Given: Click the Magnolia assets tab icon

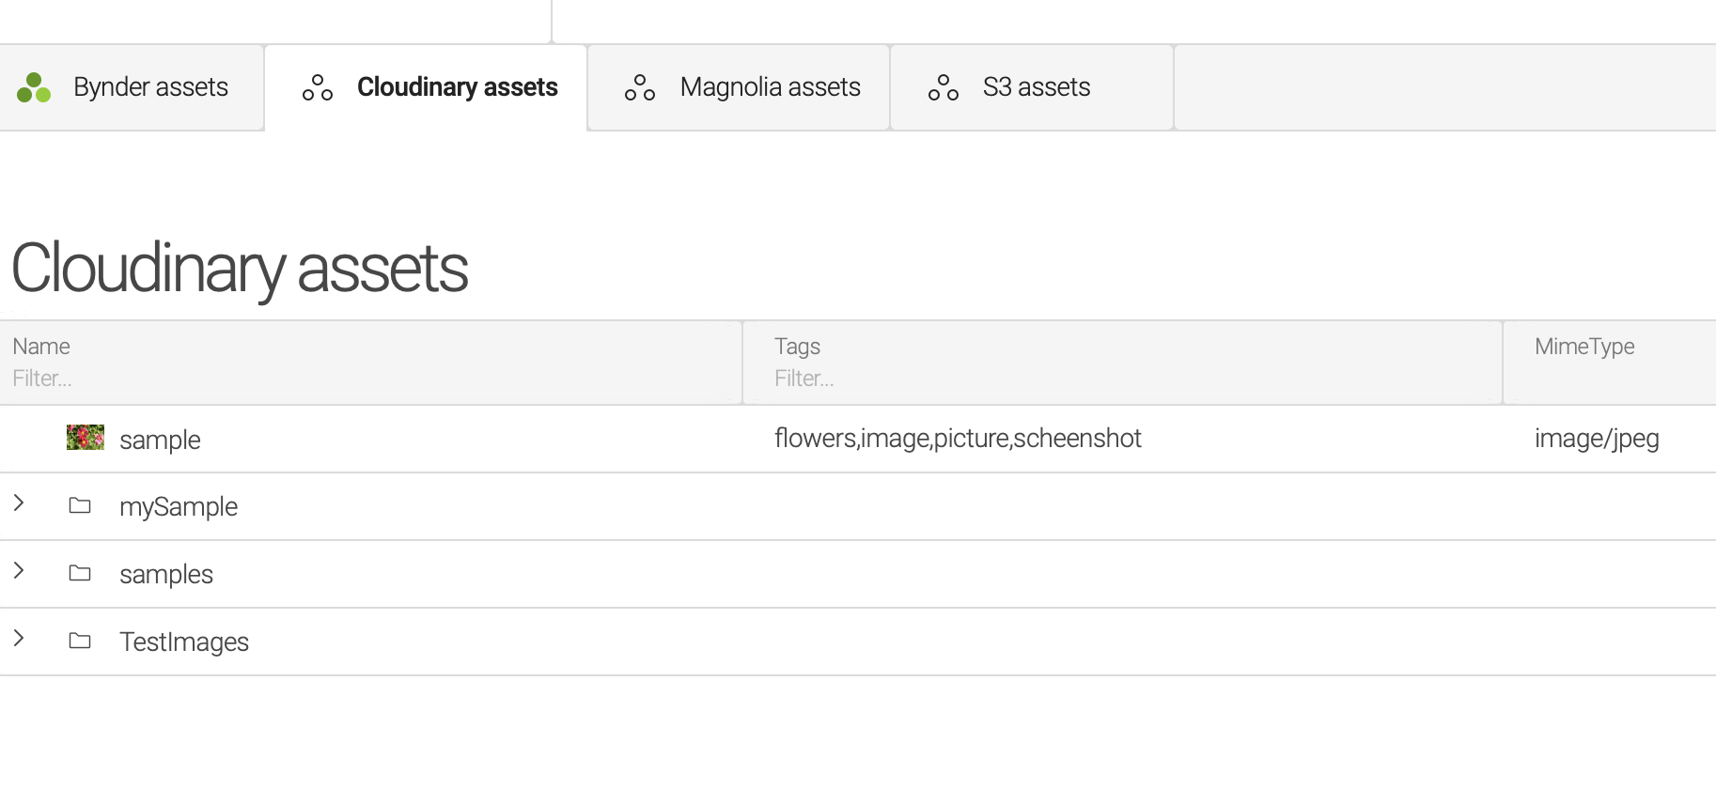Looking at the screenshot, I should tap(640, 88).
